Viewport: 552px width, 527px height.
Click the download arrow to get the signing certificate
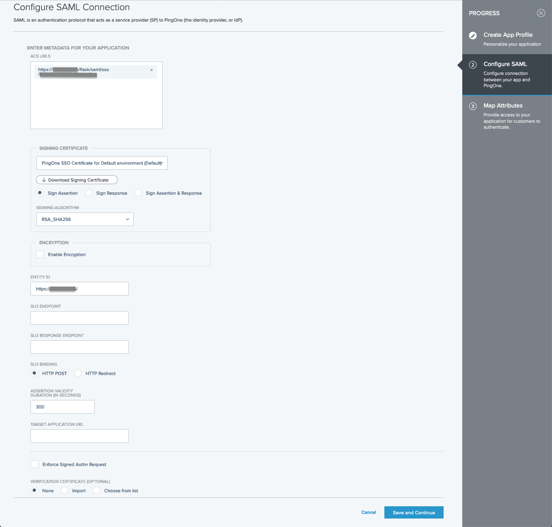pos(44,179)
